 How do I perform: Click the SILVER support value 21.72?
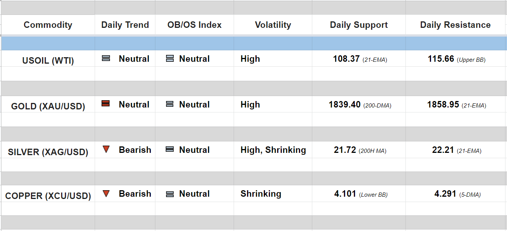pos(345,150)
